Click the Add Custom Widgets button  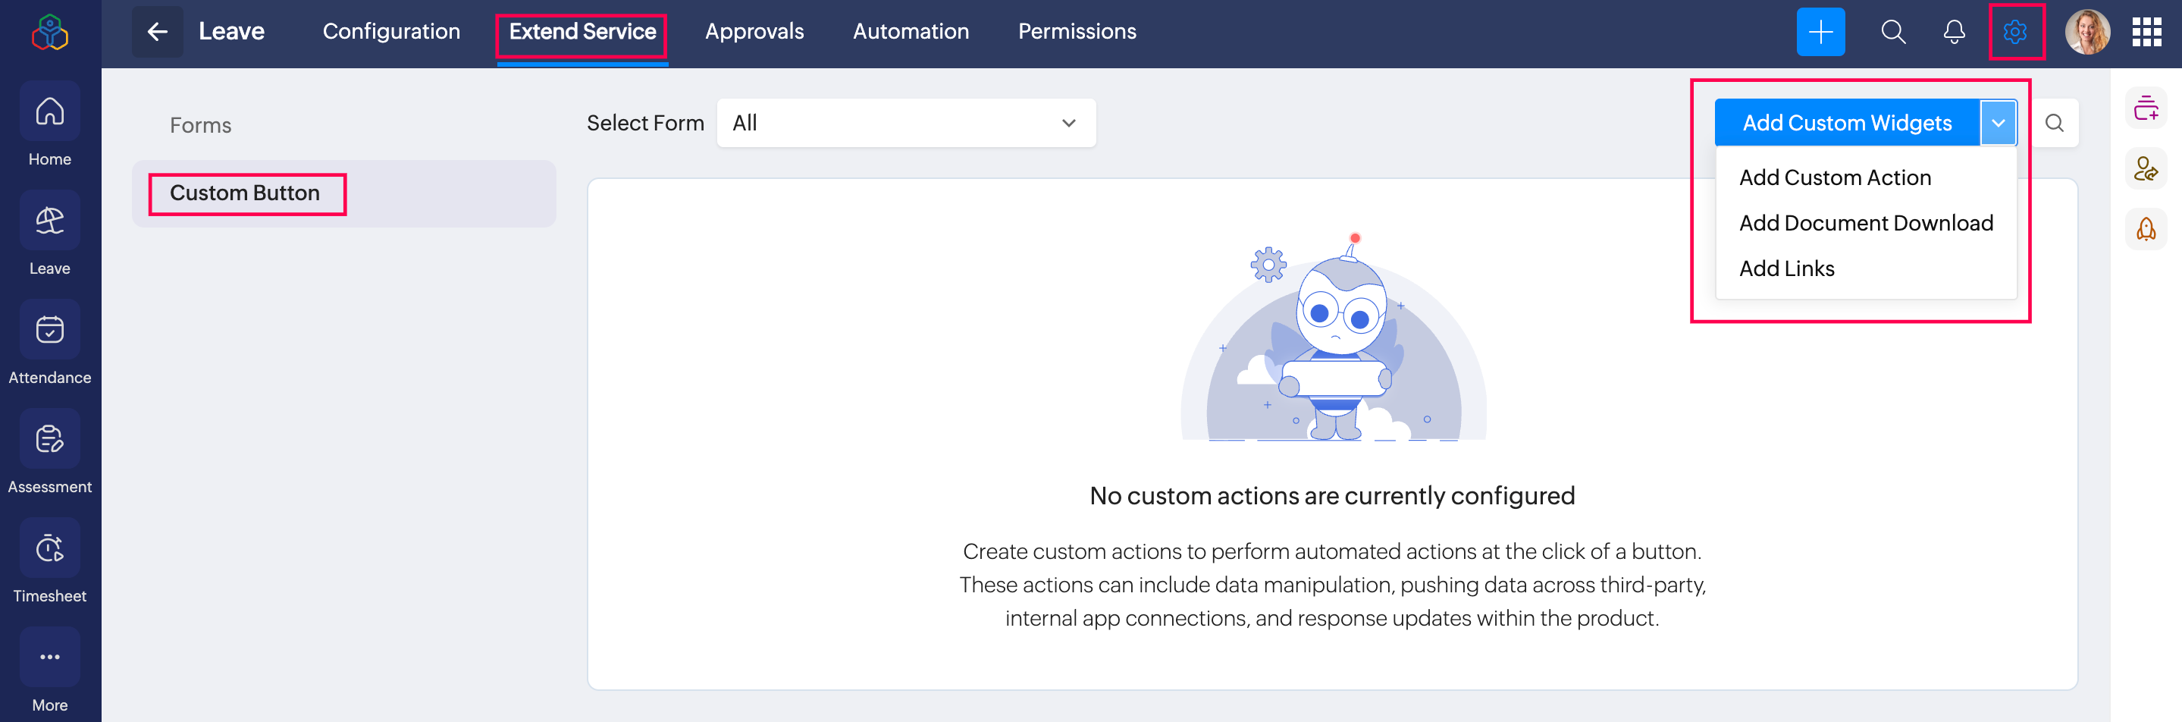tap(1847, 123)
